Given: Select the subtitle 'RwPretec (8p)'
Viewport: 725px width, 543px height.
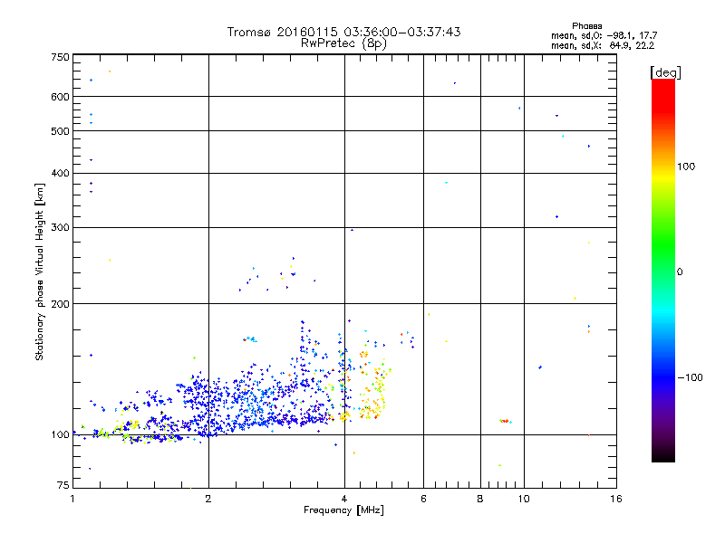Looking at the screenshot, I should point(343,43).
